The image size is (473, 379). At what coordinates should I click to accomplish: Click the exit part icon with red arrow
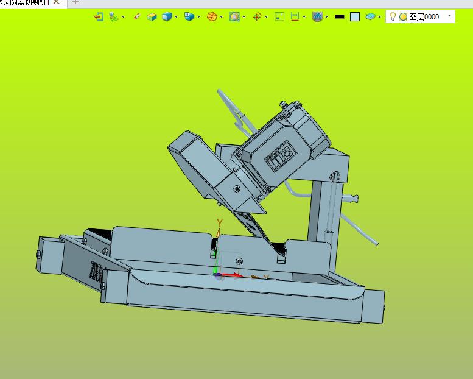(99, 16)
